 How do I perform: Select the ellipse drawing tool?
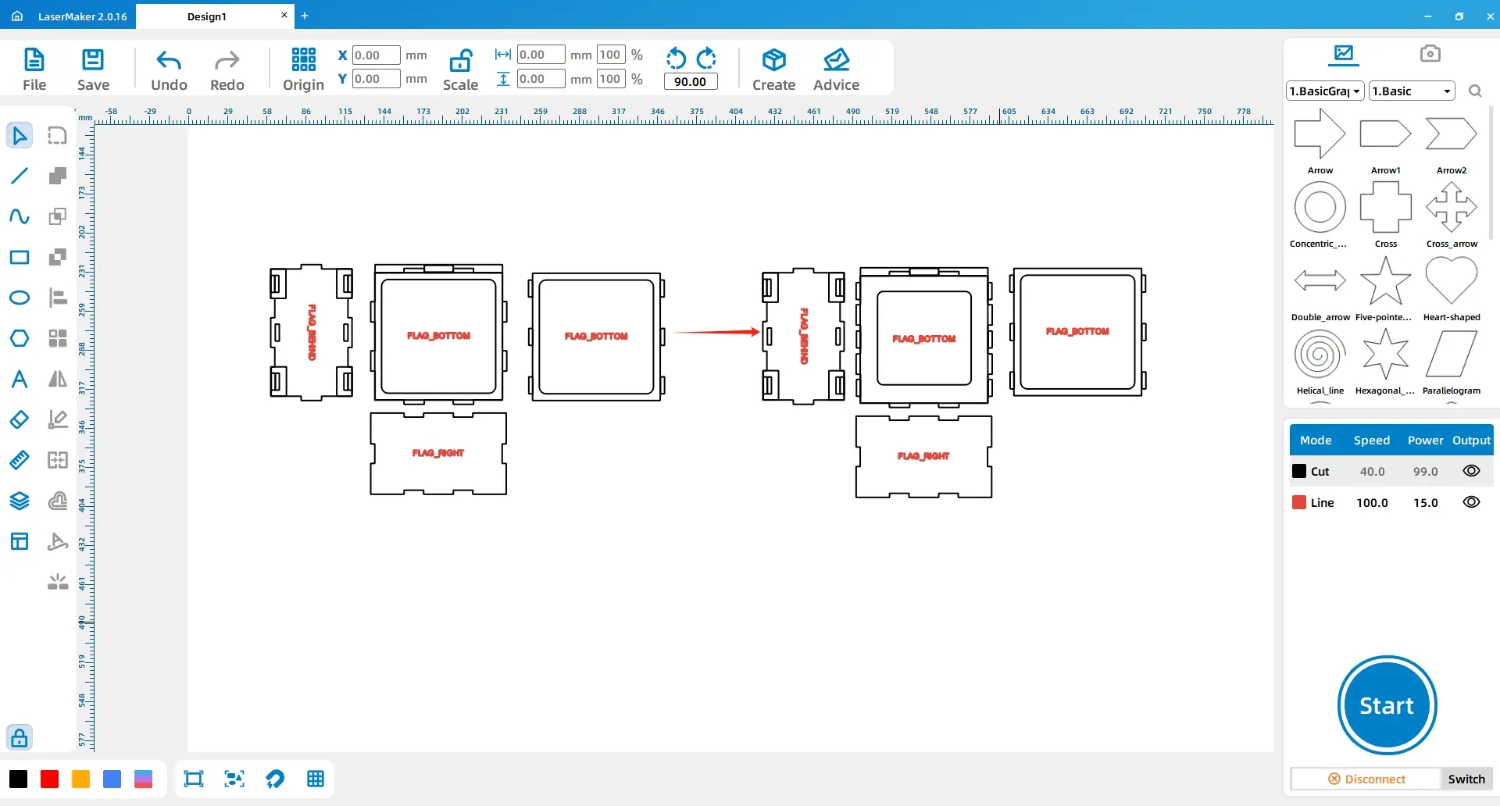[20, 298]
